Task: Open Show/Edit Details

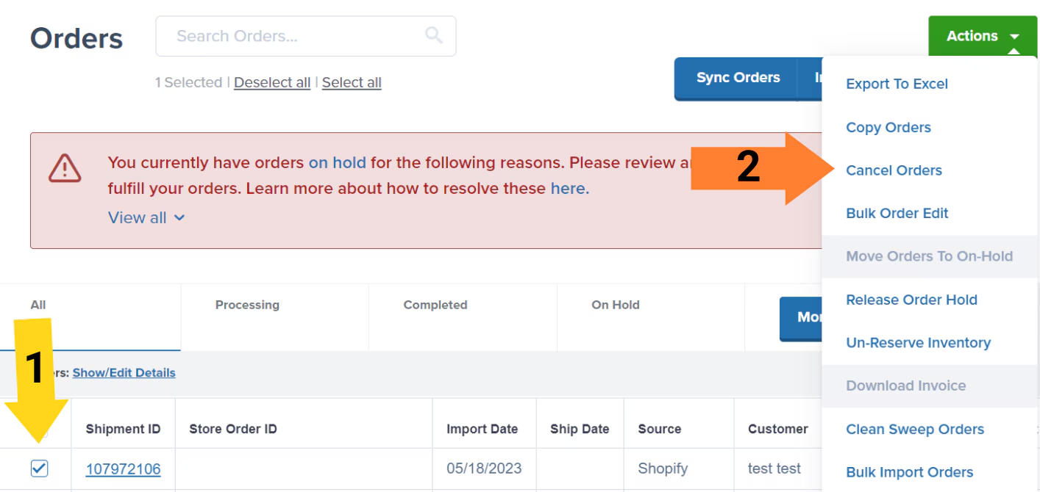Action: 124,372
